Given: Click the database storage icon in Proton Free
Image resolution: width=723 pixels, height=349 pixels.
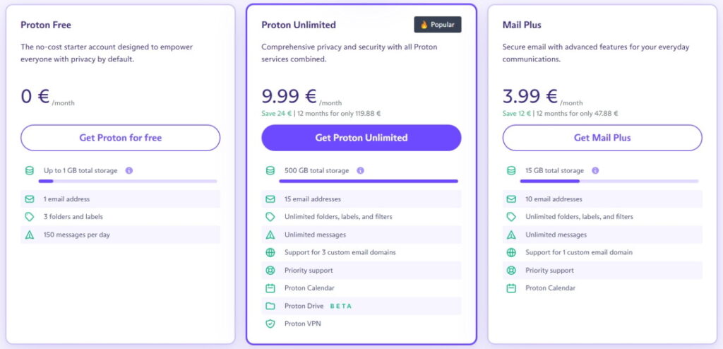Looking at the screenshot, I should pyautogui.click(x=29, y=171).
